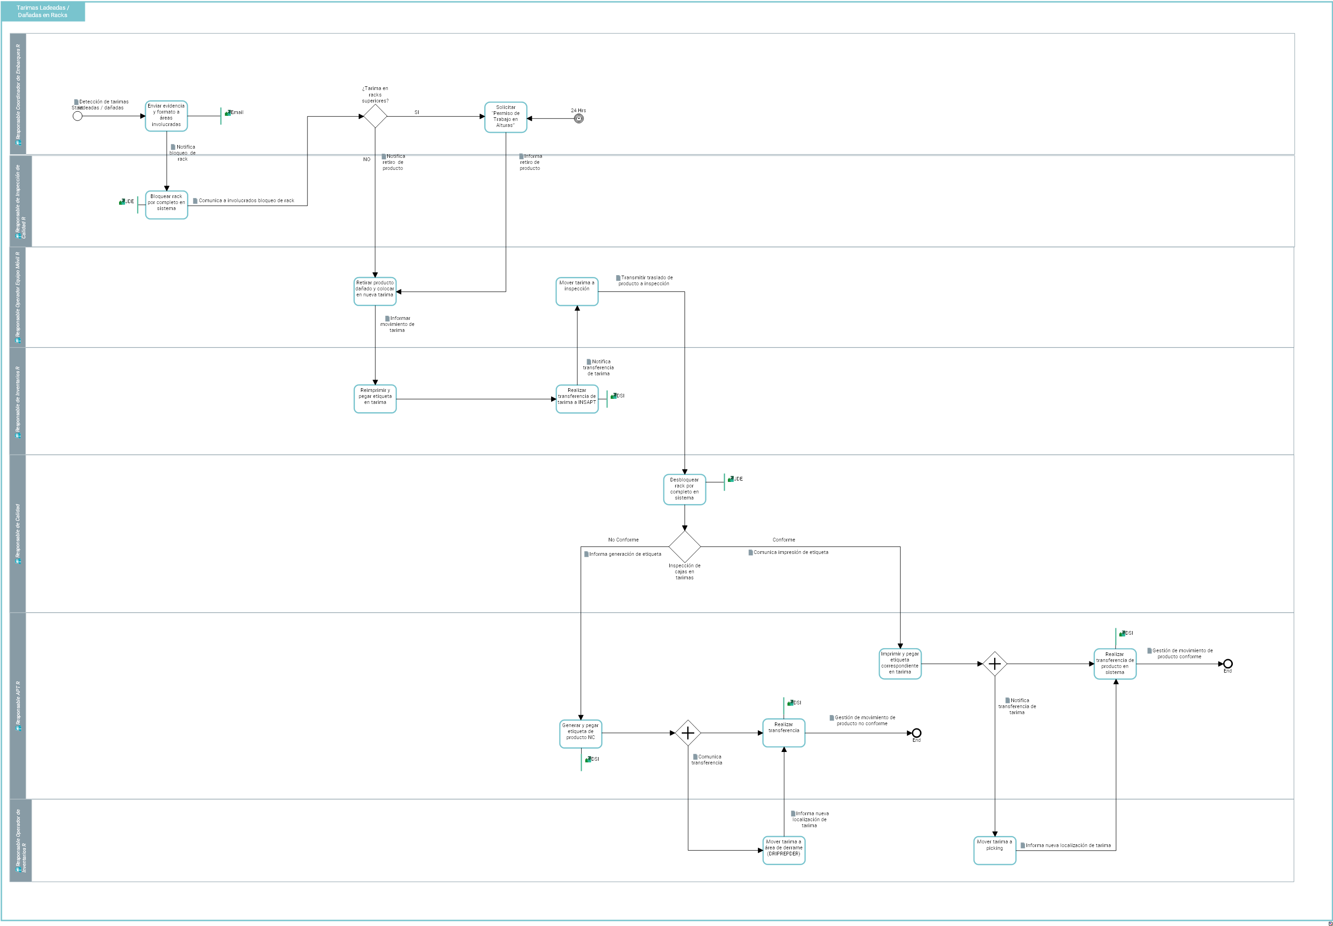Select the Tarimas Ladeadas / Dañadas en Racks title tab
Viewport: 1333px width, 926px height.
coord(43,12)
